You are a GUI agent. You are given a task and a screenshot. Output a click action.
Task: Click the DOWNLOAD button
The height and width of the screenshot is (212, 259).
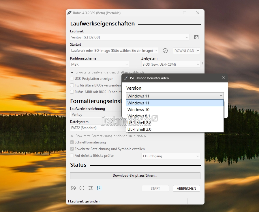click(184, 51)
